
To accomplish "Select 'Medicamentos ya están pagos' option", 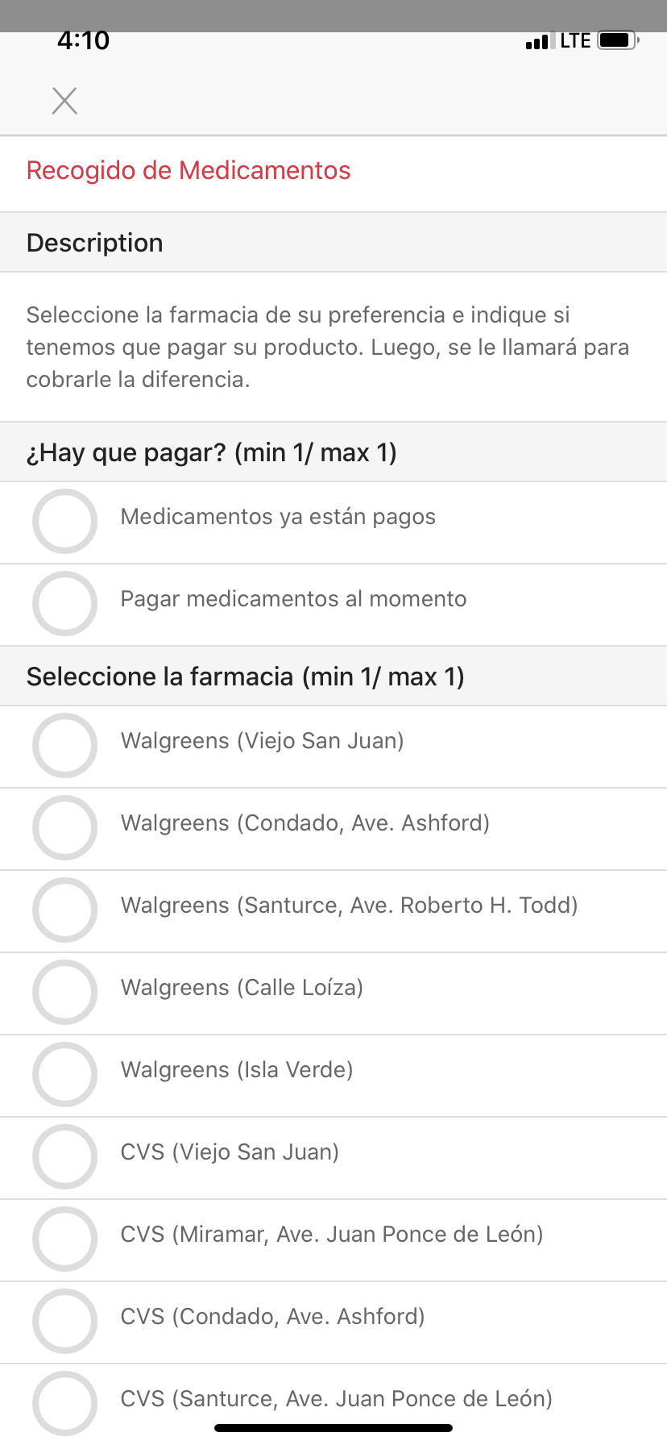I will pyautogui.click(x=65, y=521).
